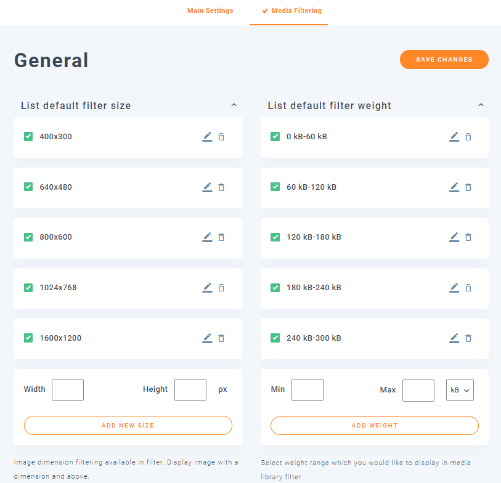Edit the 800x600 size entry
The width and height of the screenshot is (501, 483).
(207, 237)
